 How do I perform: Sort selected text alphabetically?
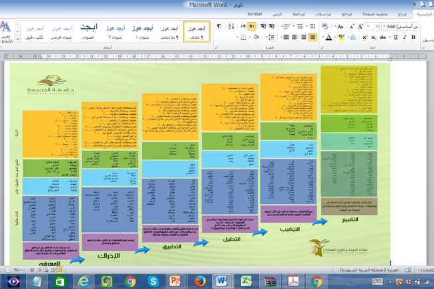coord(231,26)
